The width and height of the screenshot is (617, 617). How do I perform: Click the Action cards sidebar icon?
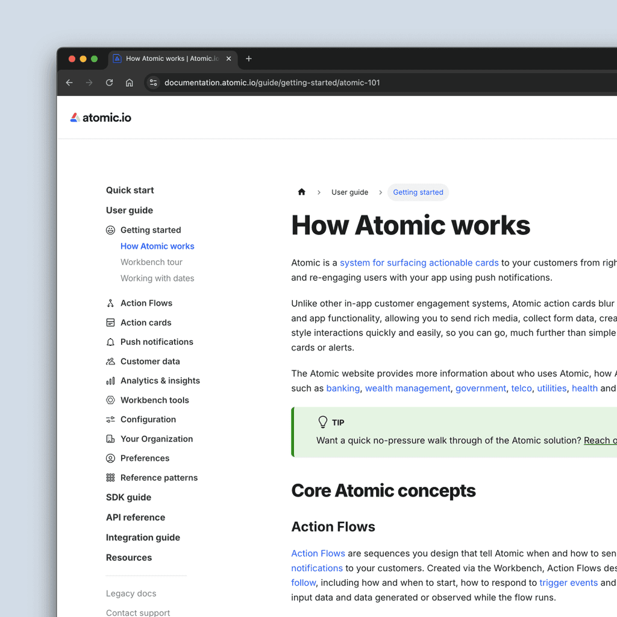(110, 322)
